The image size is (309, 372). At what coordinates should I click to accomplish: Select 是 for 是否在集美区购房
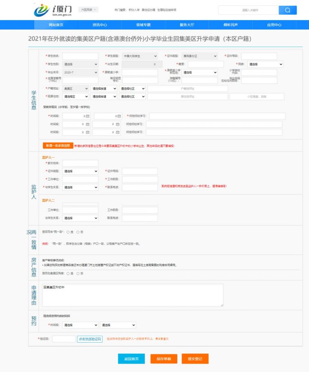pos(68,273)
